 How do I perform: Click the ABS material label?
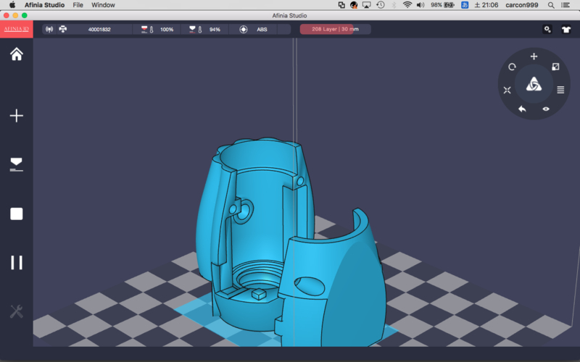[262, 30]
